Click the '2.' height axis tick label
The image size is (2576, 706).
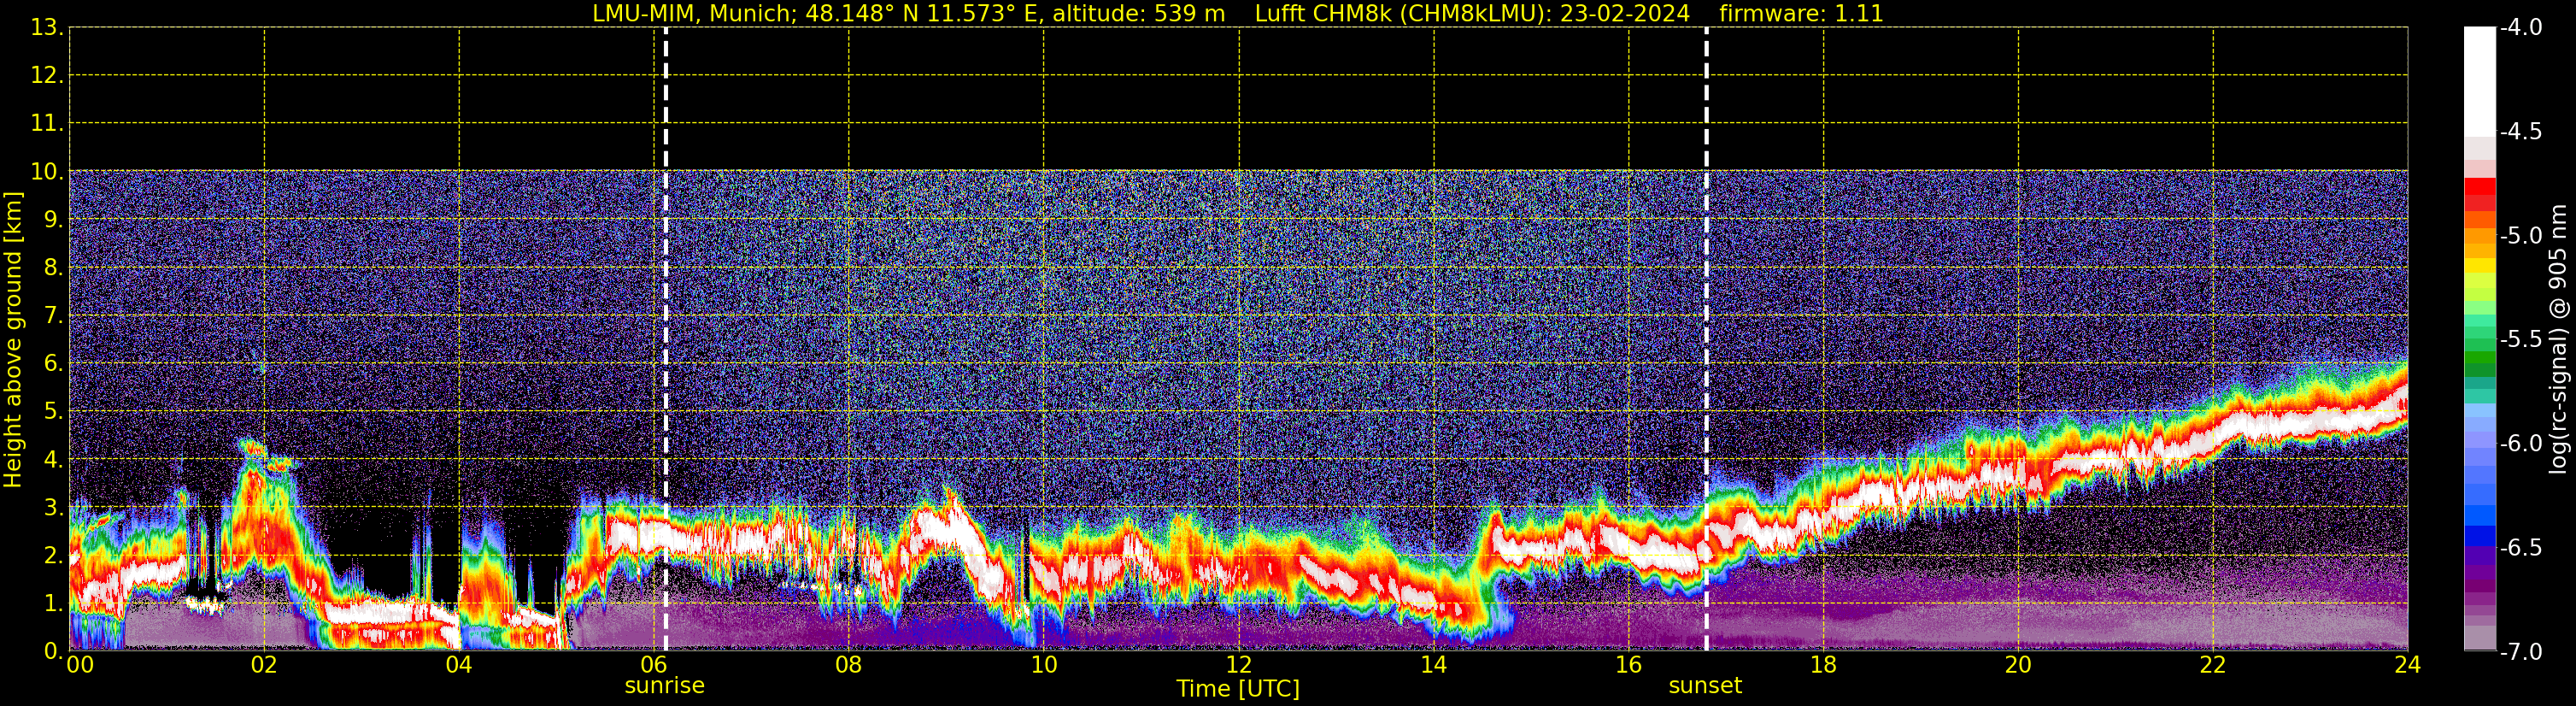tap(54, 556)
